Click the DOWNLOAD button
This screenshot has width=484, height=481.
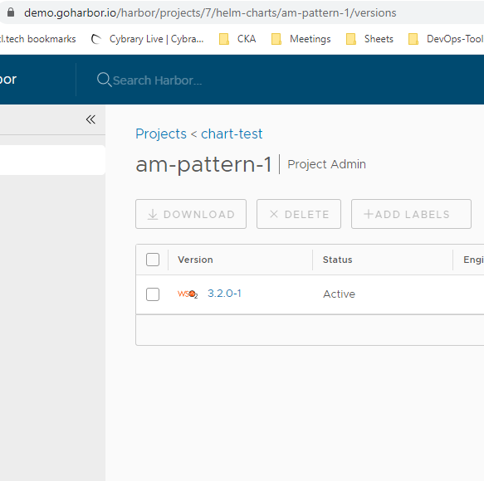(x=191, y=214)
